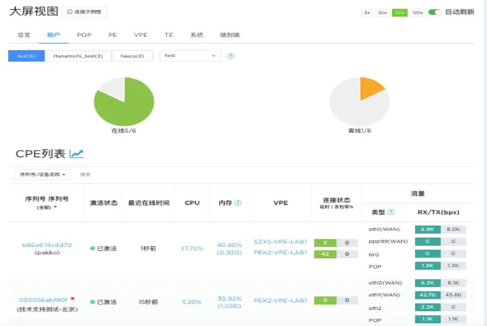Screen dimensions: 487x326
Task: Select the 120s refresh interval
Action: tap(417, 12)
